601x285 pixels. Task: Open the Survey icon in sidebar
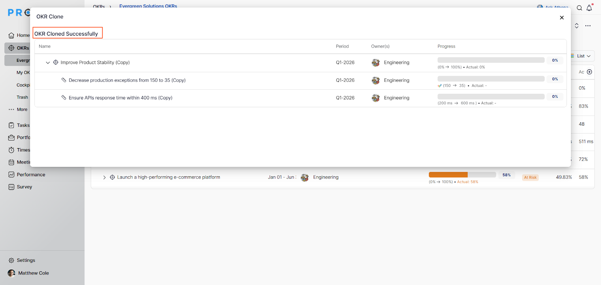point(11,187)
